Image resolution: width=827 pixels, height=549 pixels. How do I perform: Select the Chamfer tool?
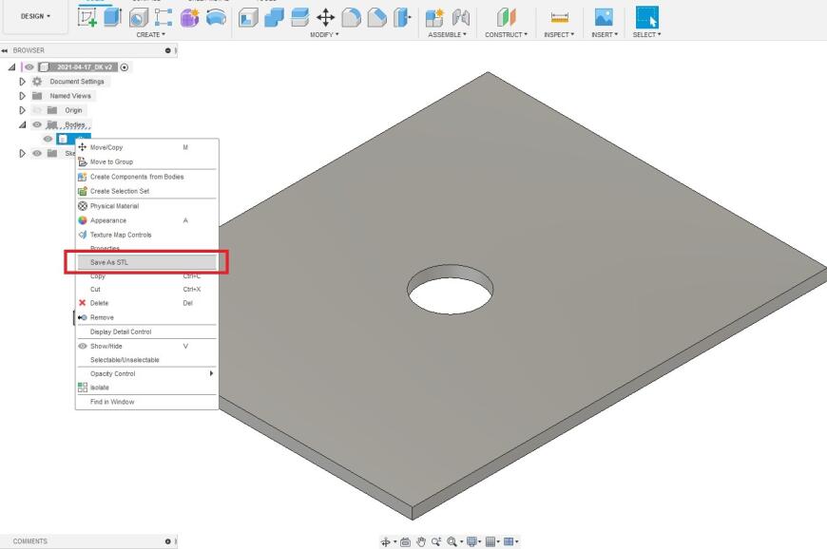tap(376, 17)
